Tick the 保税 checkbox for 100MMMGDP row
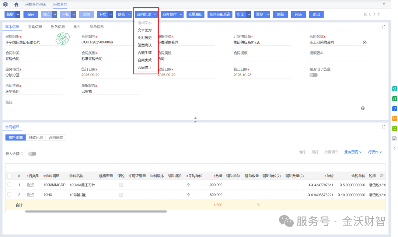Image resolution: width=398 pixels, height=237 pixels. [x=121, y=185]
